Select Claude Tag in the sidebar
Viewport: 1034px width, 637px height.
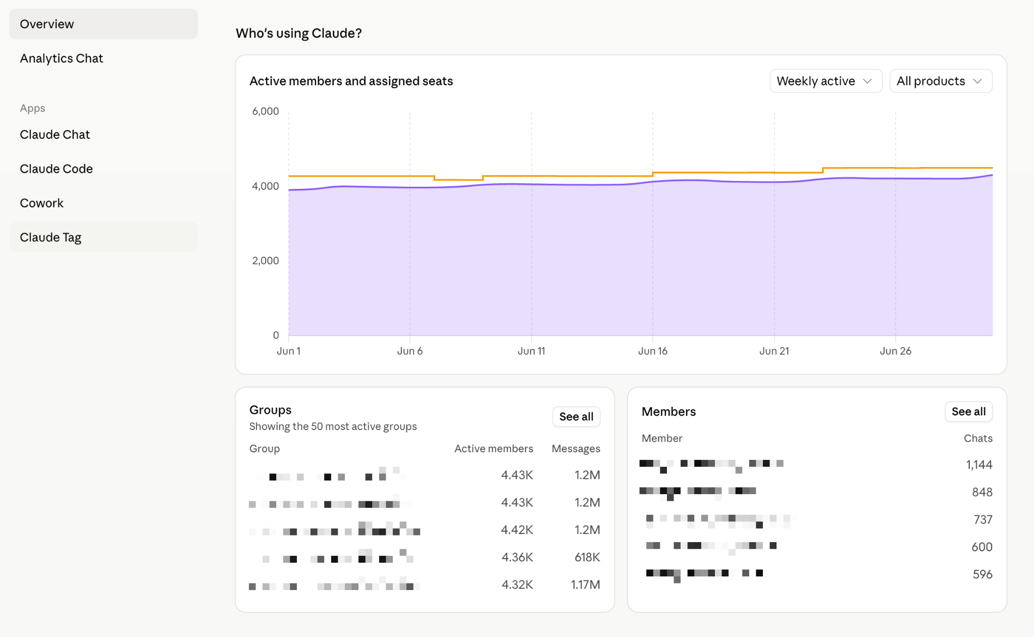(x=104, y=237)
